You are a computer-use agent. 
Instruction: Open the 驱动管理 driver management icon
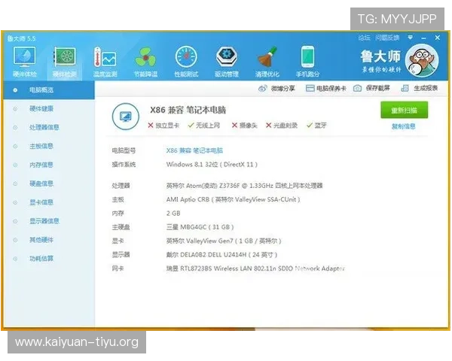click(x=227, y=62)
